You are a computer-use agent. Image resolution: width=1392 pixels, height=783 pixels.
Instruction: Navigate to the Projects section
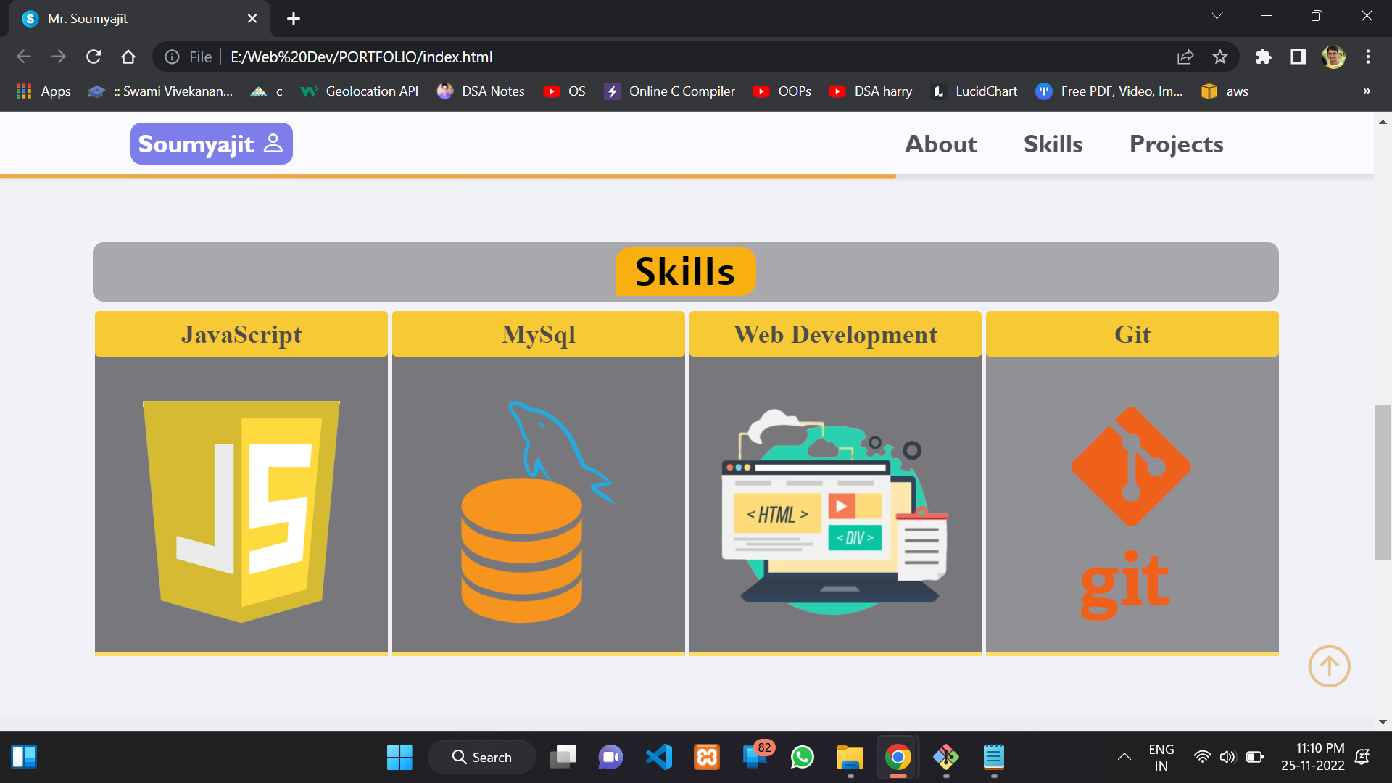click(1176, 144)
